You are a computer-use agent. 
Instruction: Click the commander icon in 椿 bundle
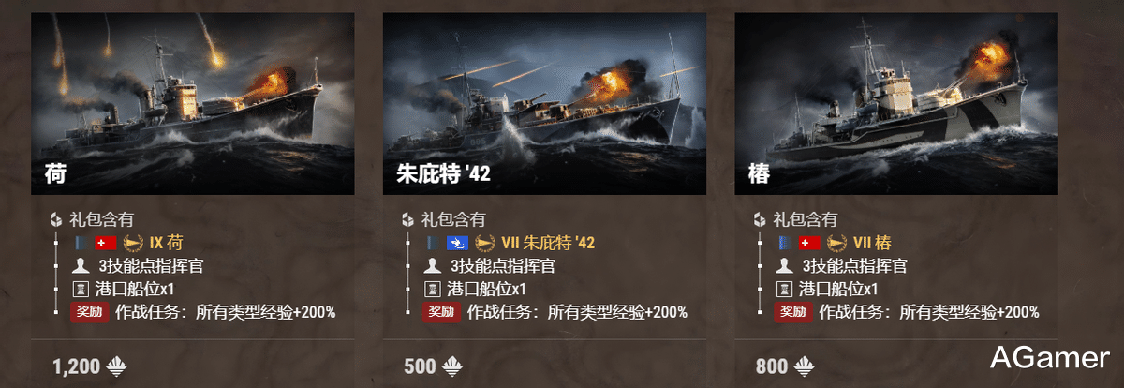tap(785, 266)
